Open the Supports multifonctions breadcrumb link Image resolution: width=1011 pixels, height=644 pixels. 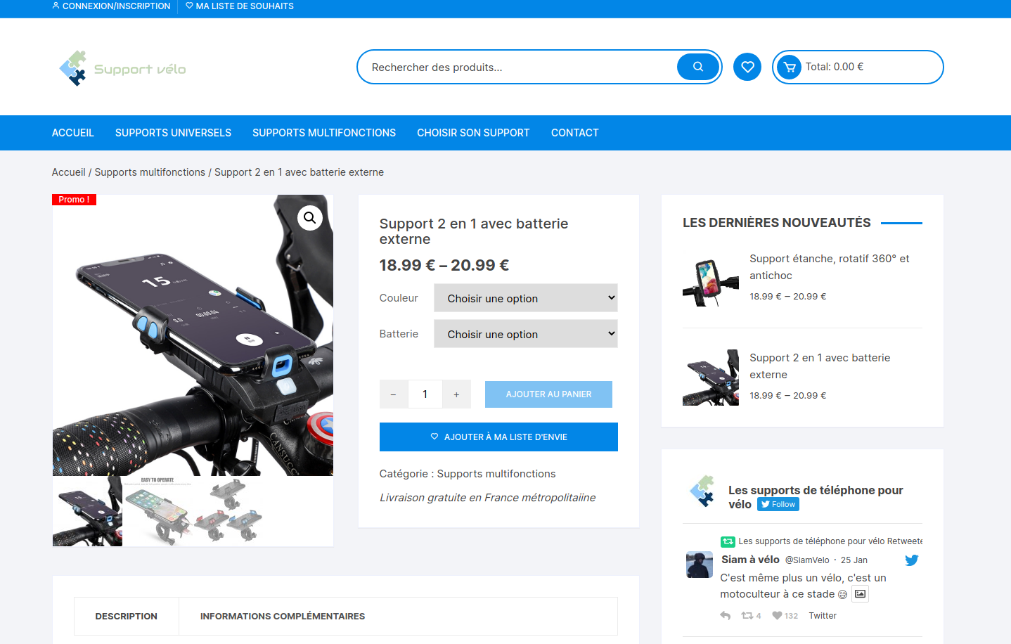pyautogui.click(x=150, y=172)
